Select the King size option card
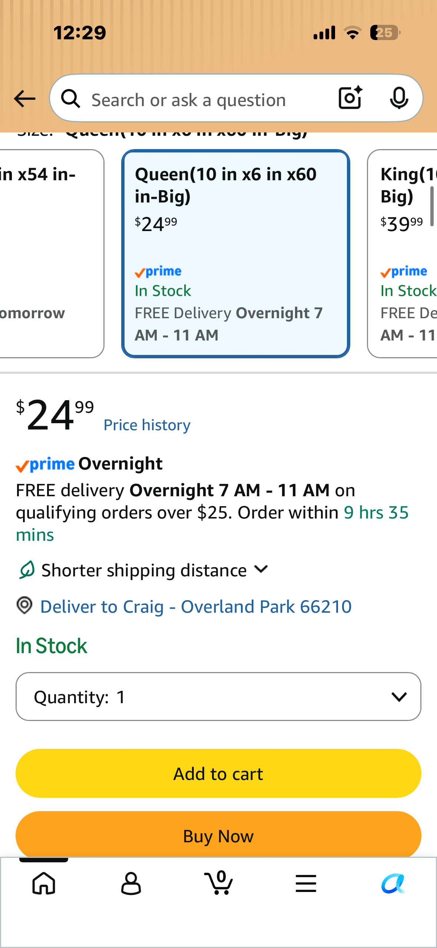The width and height of the screenshot is (437, 948). [402, 254]
